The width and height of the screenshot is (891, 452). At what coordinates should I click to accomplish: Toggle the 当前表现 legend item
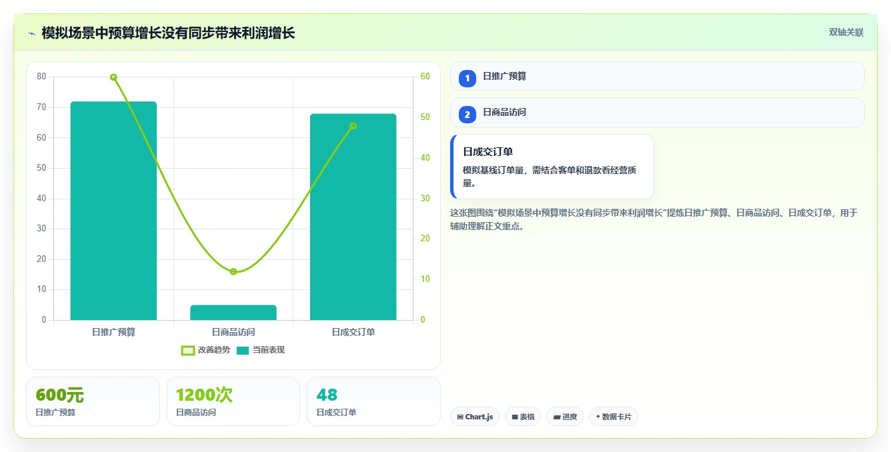pos(261,350)
